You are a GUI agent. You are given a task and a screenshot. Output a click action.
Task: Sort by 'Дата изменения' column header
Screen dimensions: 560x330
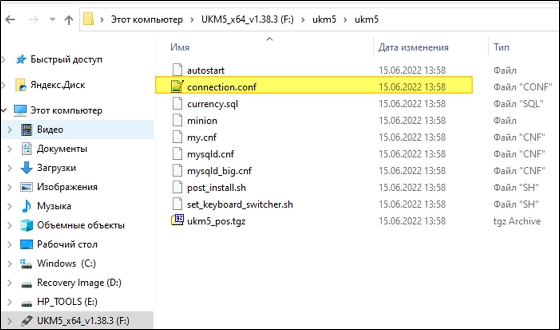coord(413,47)
